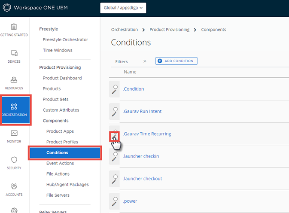The image size is (289, 213).
Task: Open Time Windows menu item
Action: tap(58, 50)
